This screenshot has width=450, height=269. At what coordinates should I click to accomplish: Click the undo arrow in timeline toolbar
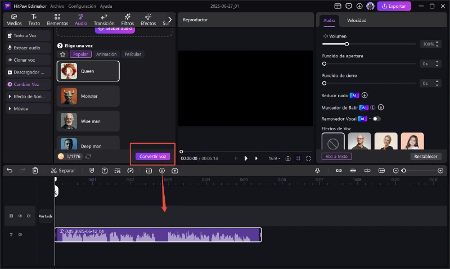10,170
